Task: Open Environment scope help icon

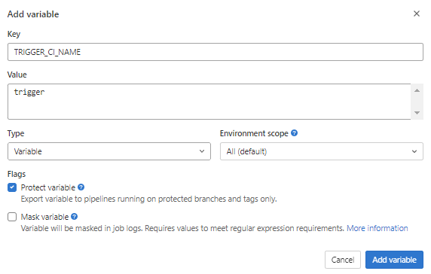Action: coord(294,133)
